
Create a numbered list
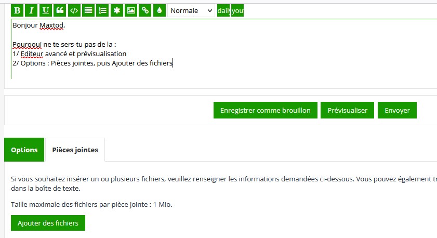coord(102,10)
